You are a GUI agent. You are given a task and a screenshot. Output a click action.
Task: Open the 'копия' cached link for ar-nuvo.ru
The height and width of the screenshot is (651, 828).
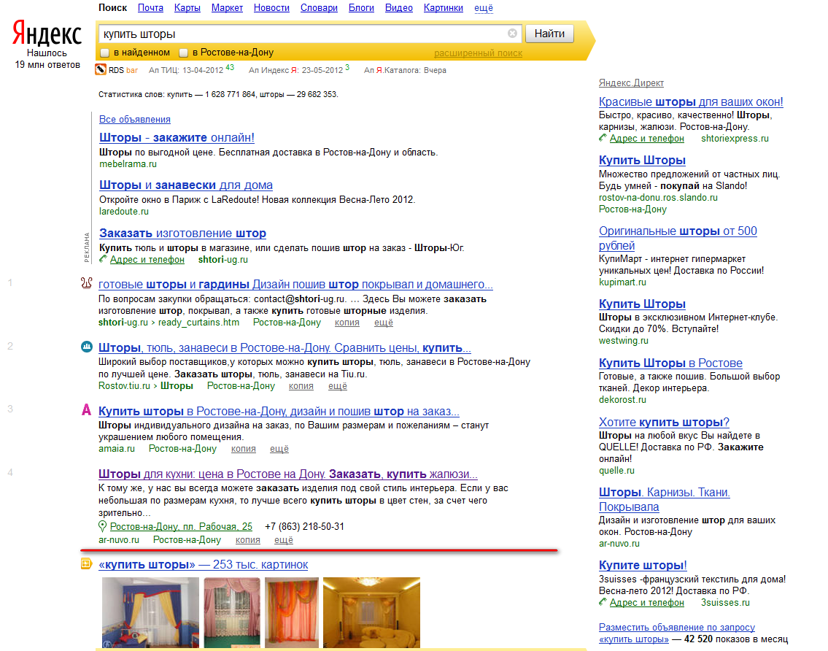pos(247,540)
